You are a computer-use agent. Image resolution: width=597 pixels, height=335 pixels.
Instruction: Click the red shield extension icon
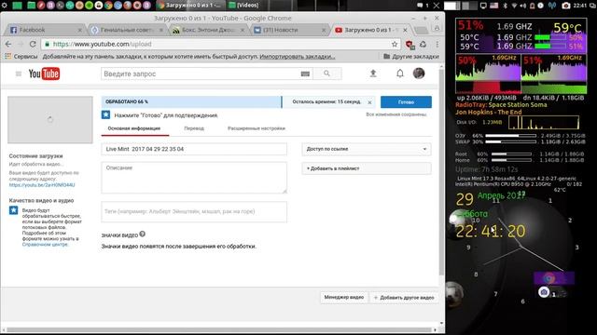pyautogui.click(x=410, y=45)
